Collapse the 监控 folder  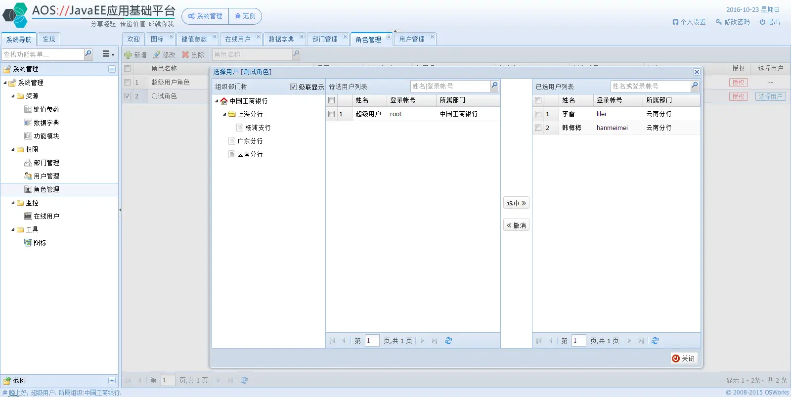[x=13, y=203]
